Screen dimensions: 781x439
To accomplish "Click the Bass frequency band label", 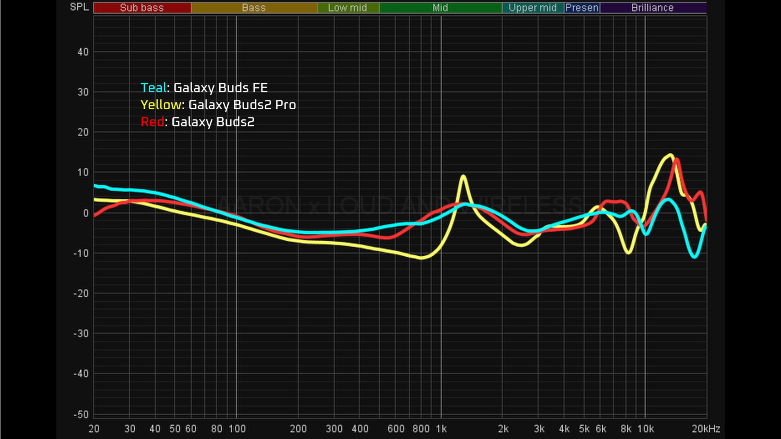I will coord(254,8).
